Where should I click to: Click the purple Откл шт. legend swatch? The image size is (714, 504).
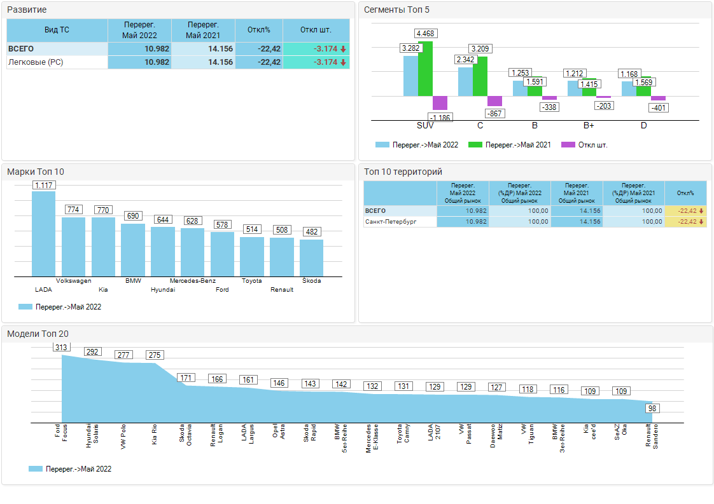568,145
